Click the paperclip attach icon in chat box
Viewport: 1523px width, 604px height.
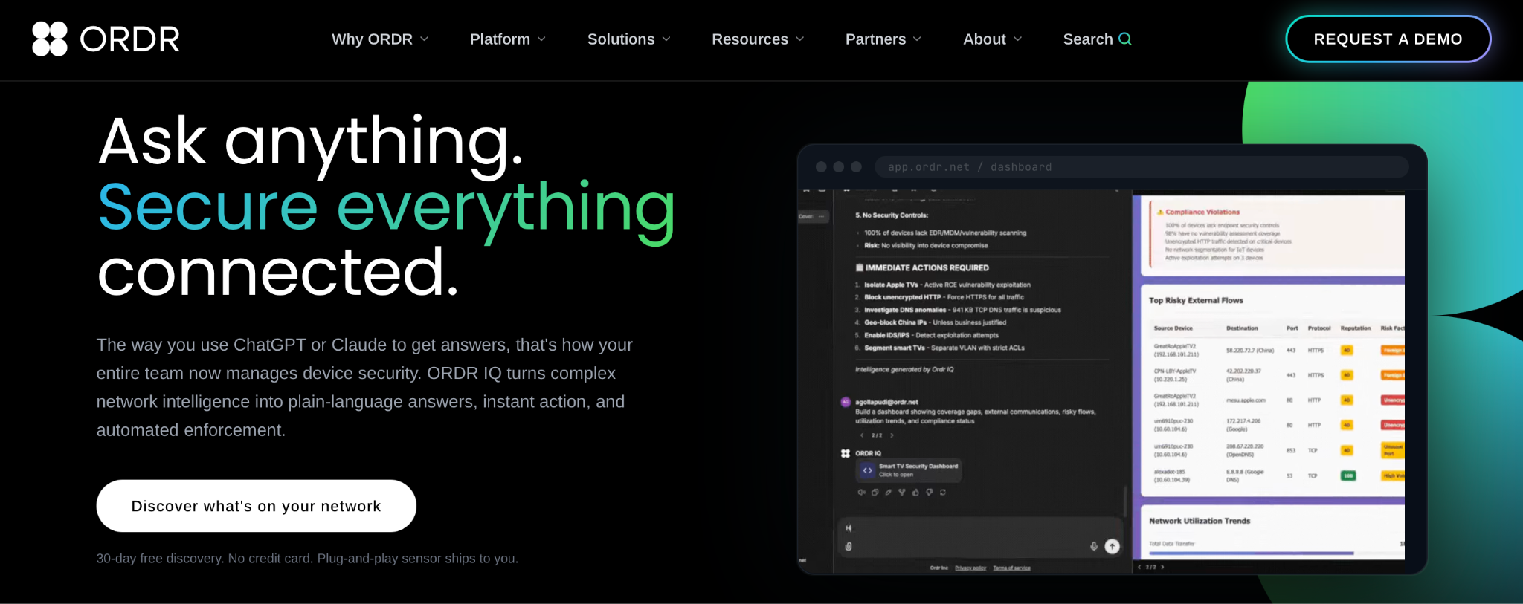point(849,547)
